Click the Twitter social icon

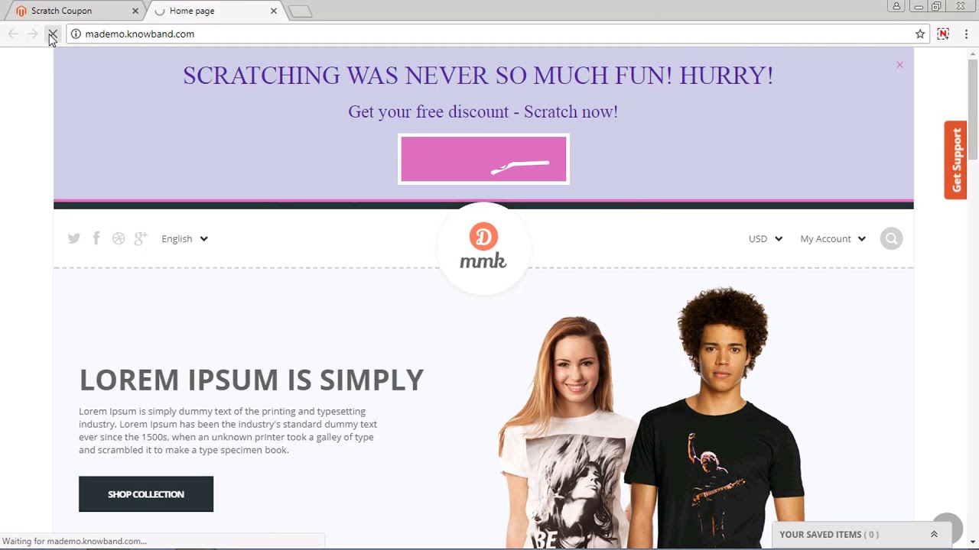(74, 238)
